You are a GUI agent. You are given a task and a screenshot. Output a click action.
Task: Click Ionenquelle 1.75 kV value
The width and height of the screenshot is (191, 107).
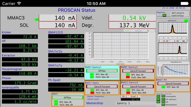(x=20, y=92)
